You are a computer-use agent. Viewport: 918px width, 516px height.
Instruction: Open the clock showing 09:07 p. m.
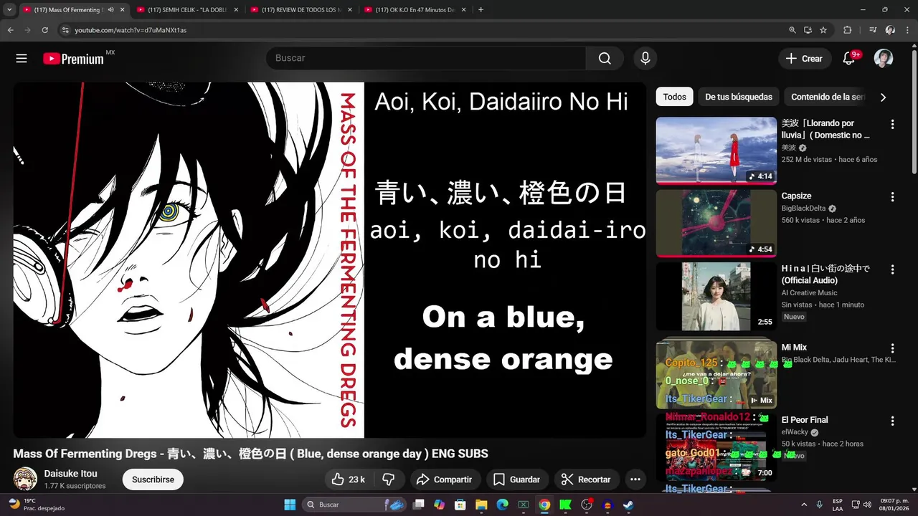(894, 505)
